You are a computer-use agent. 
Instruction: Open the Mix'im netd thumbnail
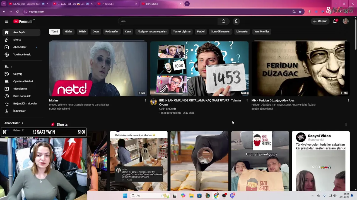98,69
